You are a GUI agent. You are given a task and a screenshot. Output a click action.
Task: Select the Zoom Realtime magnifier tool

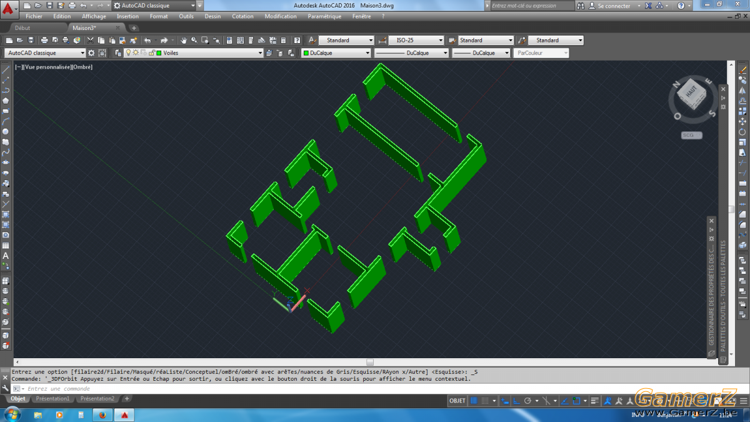pos(194,40)
